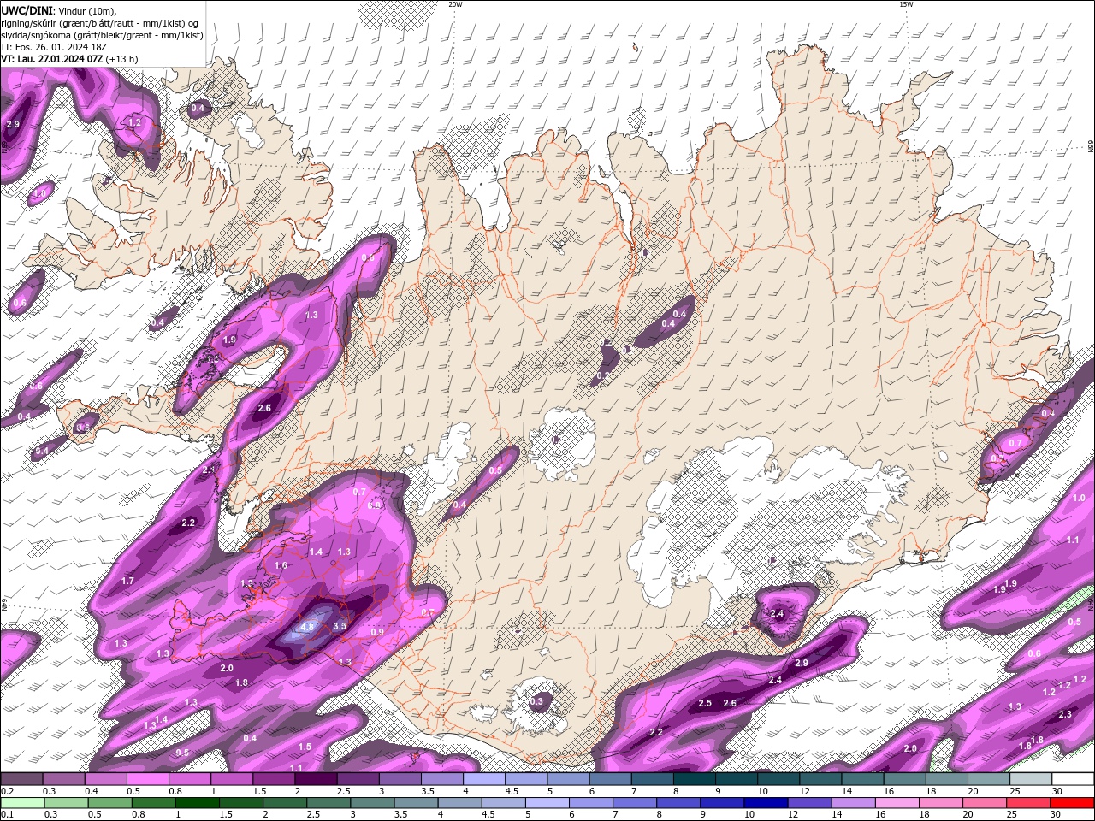Click the 0.9 value on the map
This screenshot has width=1095, height=821.
coord(377,632)
